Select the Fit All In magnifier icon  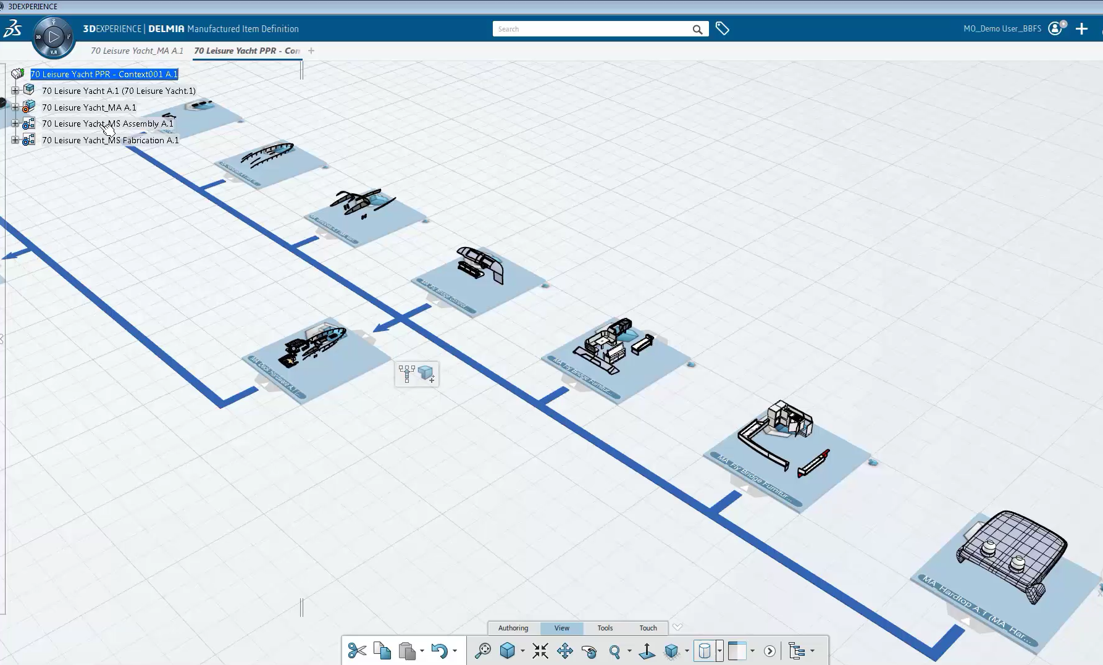[483, 651]
